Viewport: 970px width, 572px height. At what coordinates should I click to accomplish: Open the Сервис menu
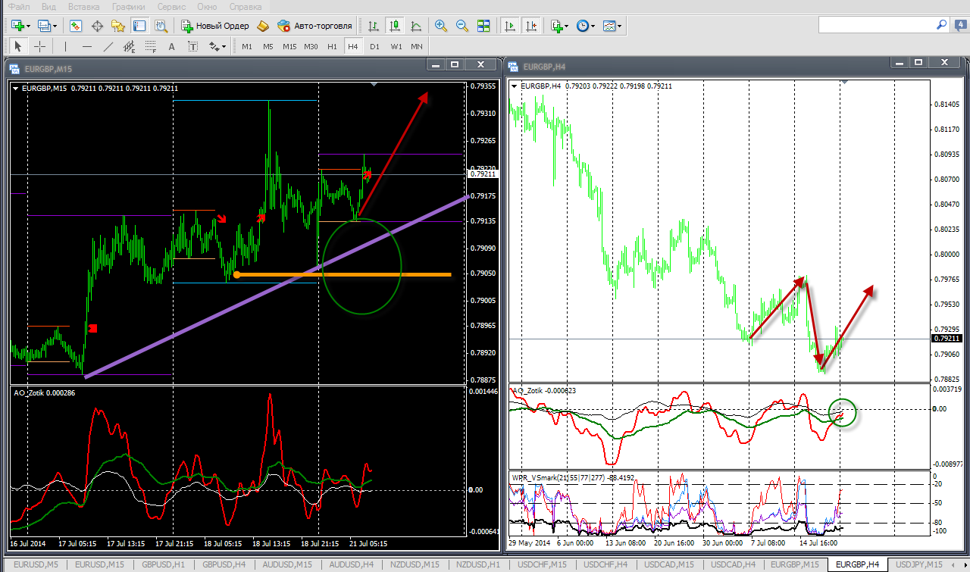tap(171, 7)
